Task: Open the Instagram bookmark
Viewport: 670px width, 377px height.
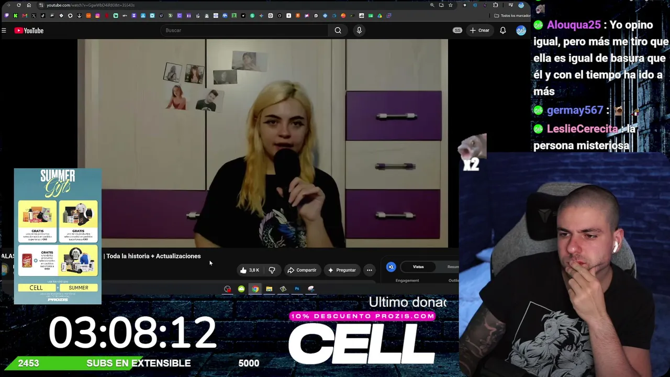Action: point(97,16)
